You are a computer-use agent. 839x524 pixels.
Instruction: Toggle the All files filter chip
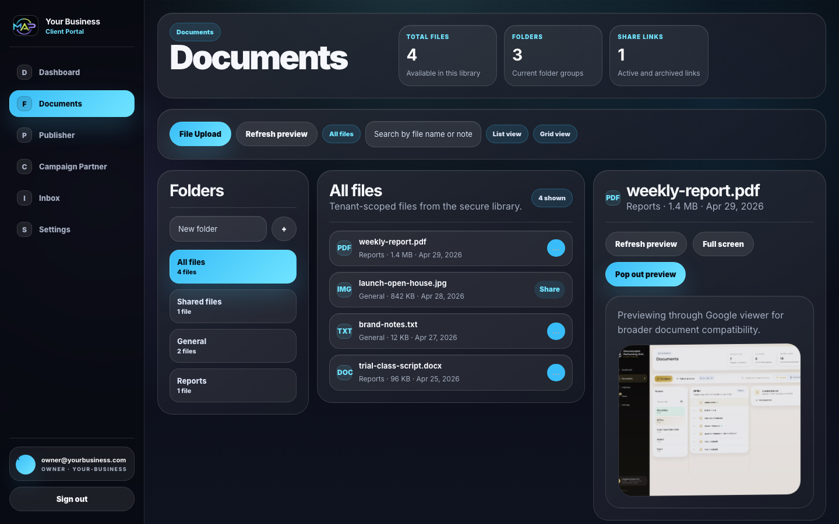(341, 134)
